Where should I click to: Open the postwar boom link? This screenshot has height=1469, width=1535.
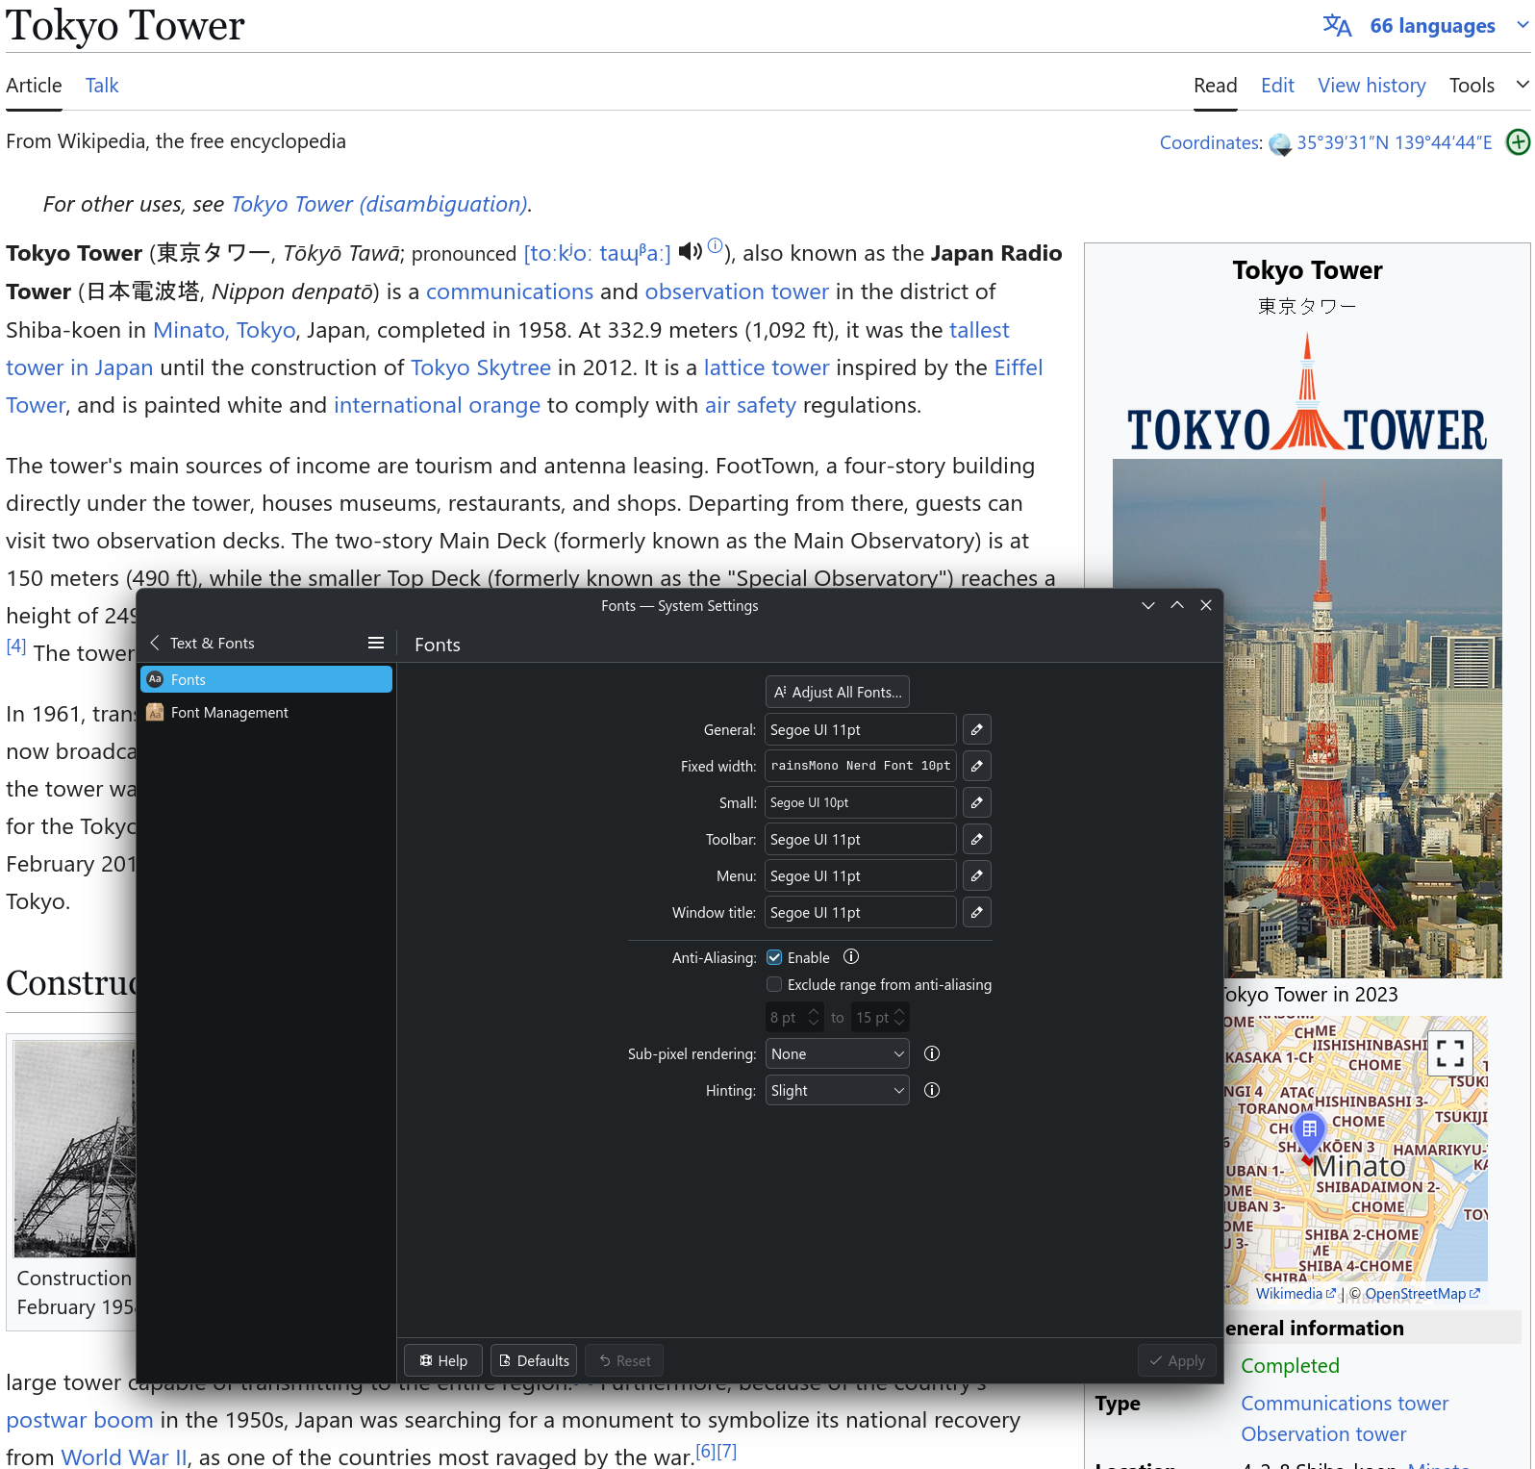coord(80,1420)
